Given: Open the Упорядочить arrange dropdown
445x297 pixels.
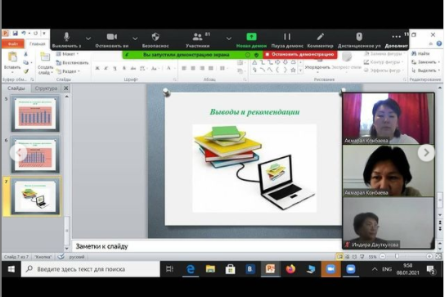Looking at the screenshot, I should pos(317,68).
